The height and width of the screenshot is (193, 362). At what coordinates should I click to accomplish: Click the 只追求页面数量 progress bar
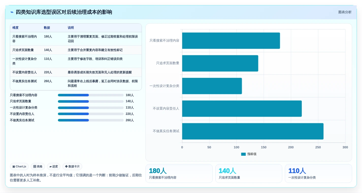[91, 101]
